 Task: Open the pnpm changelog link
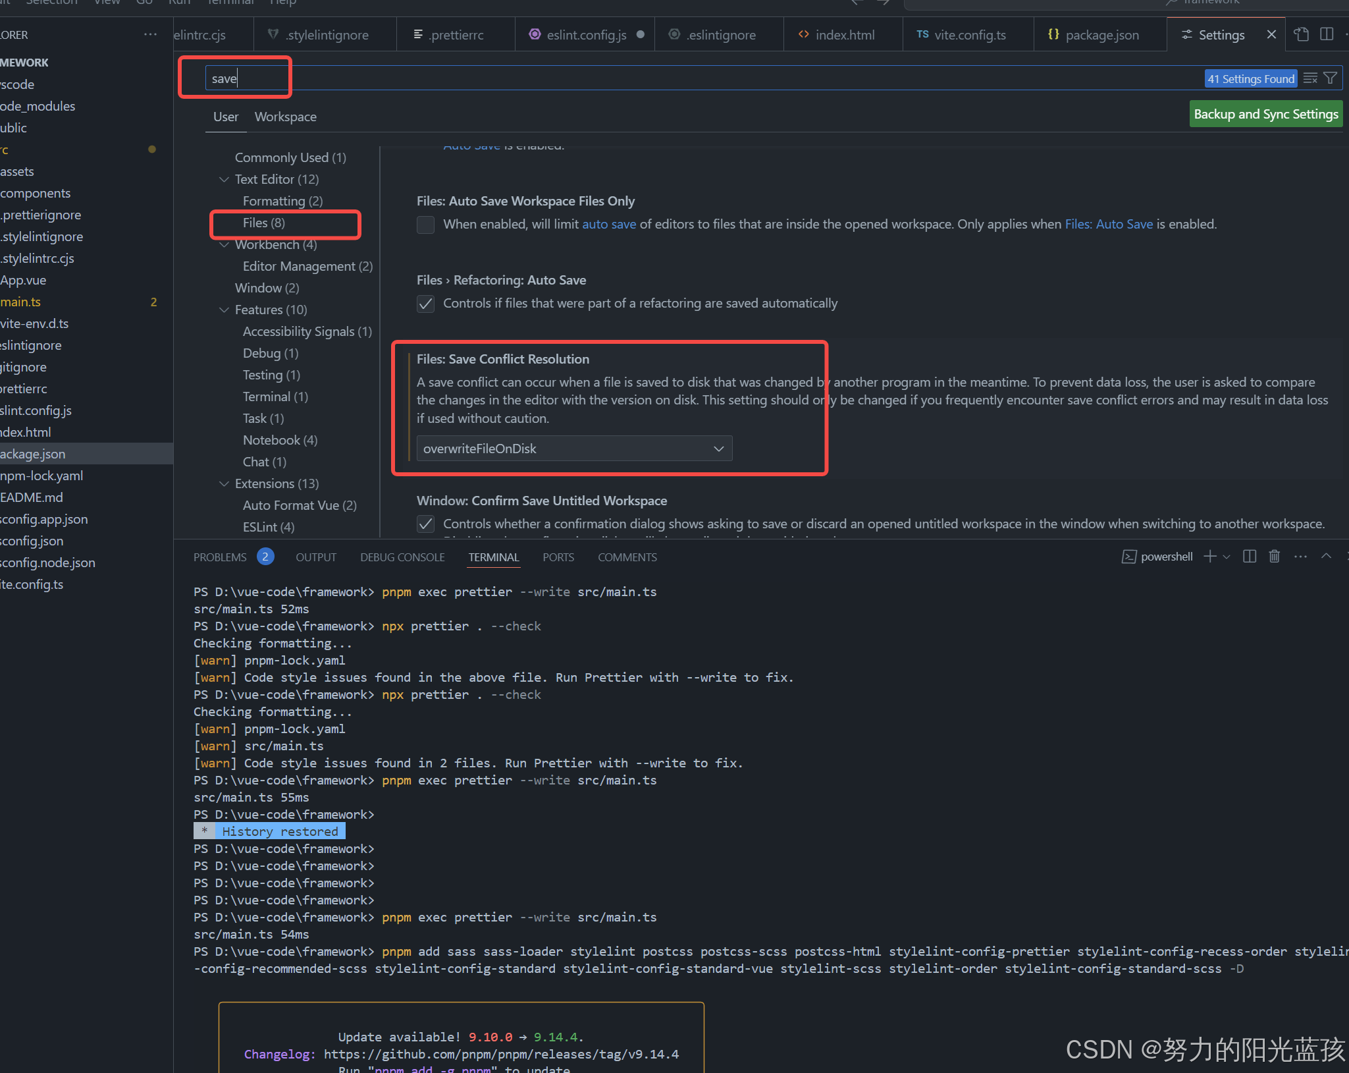501,1054
